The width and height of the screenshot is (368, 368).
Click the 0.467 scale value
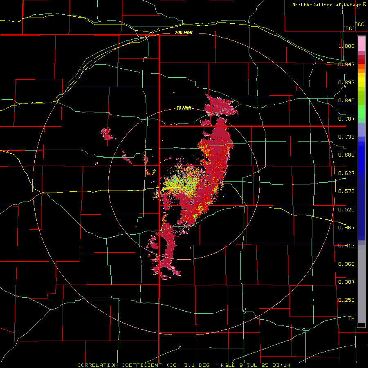point(346,227)
